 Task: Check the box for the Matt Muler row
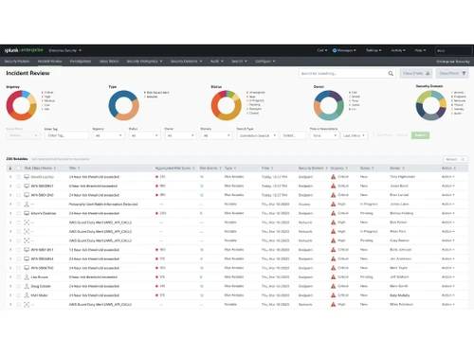tap(18, 295)
